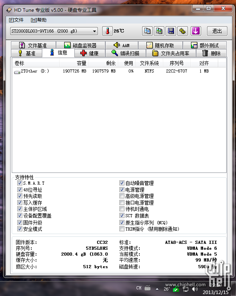Switch to the 文件基准 tab
Image resolution: width=236 pixels, height=296 pixels.
click(x=33, y=45)
